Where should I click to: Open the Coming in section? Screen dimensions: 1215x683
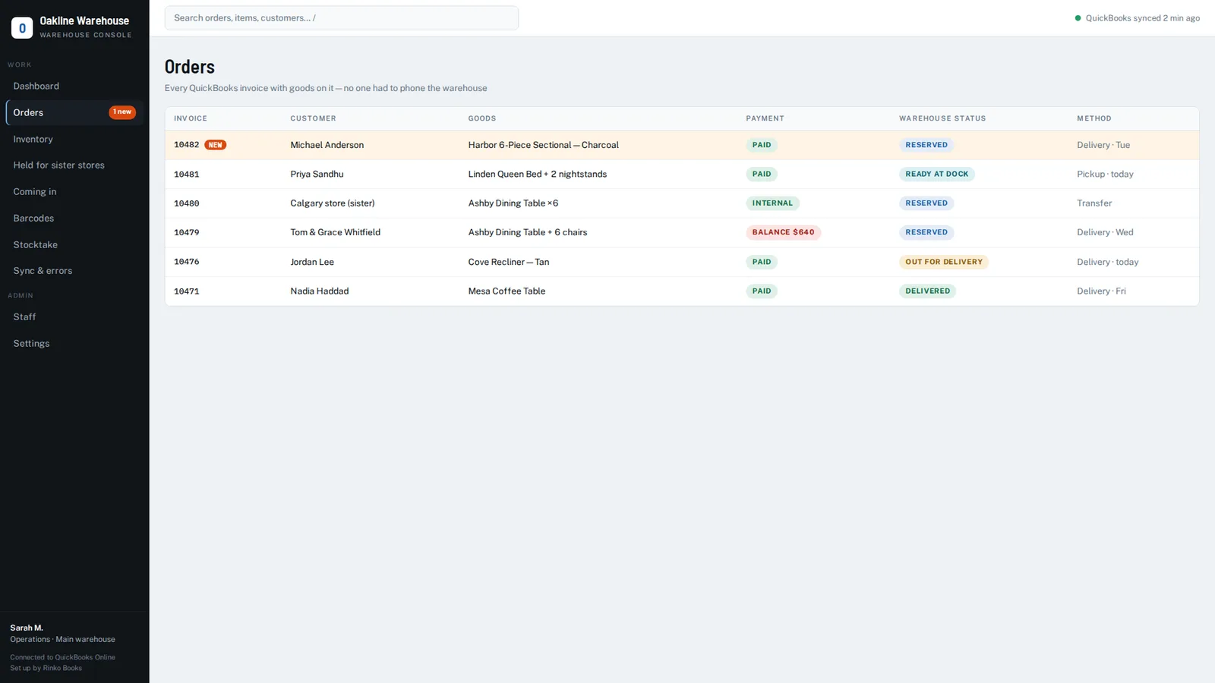[x=74, y=192]
